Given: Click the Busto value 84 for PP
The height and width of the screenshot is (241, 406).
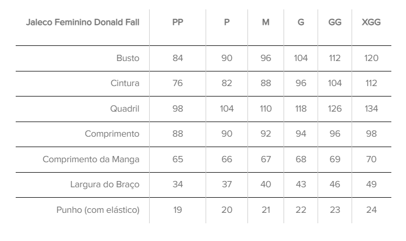Looking at the screenshot, I should click(x=178, y=58).
